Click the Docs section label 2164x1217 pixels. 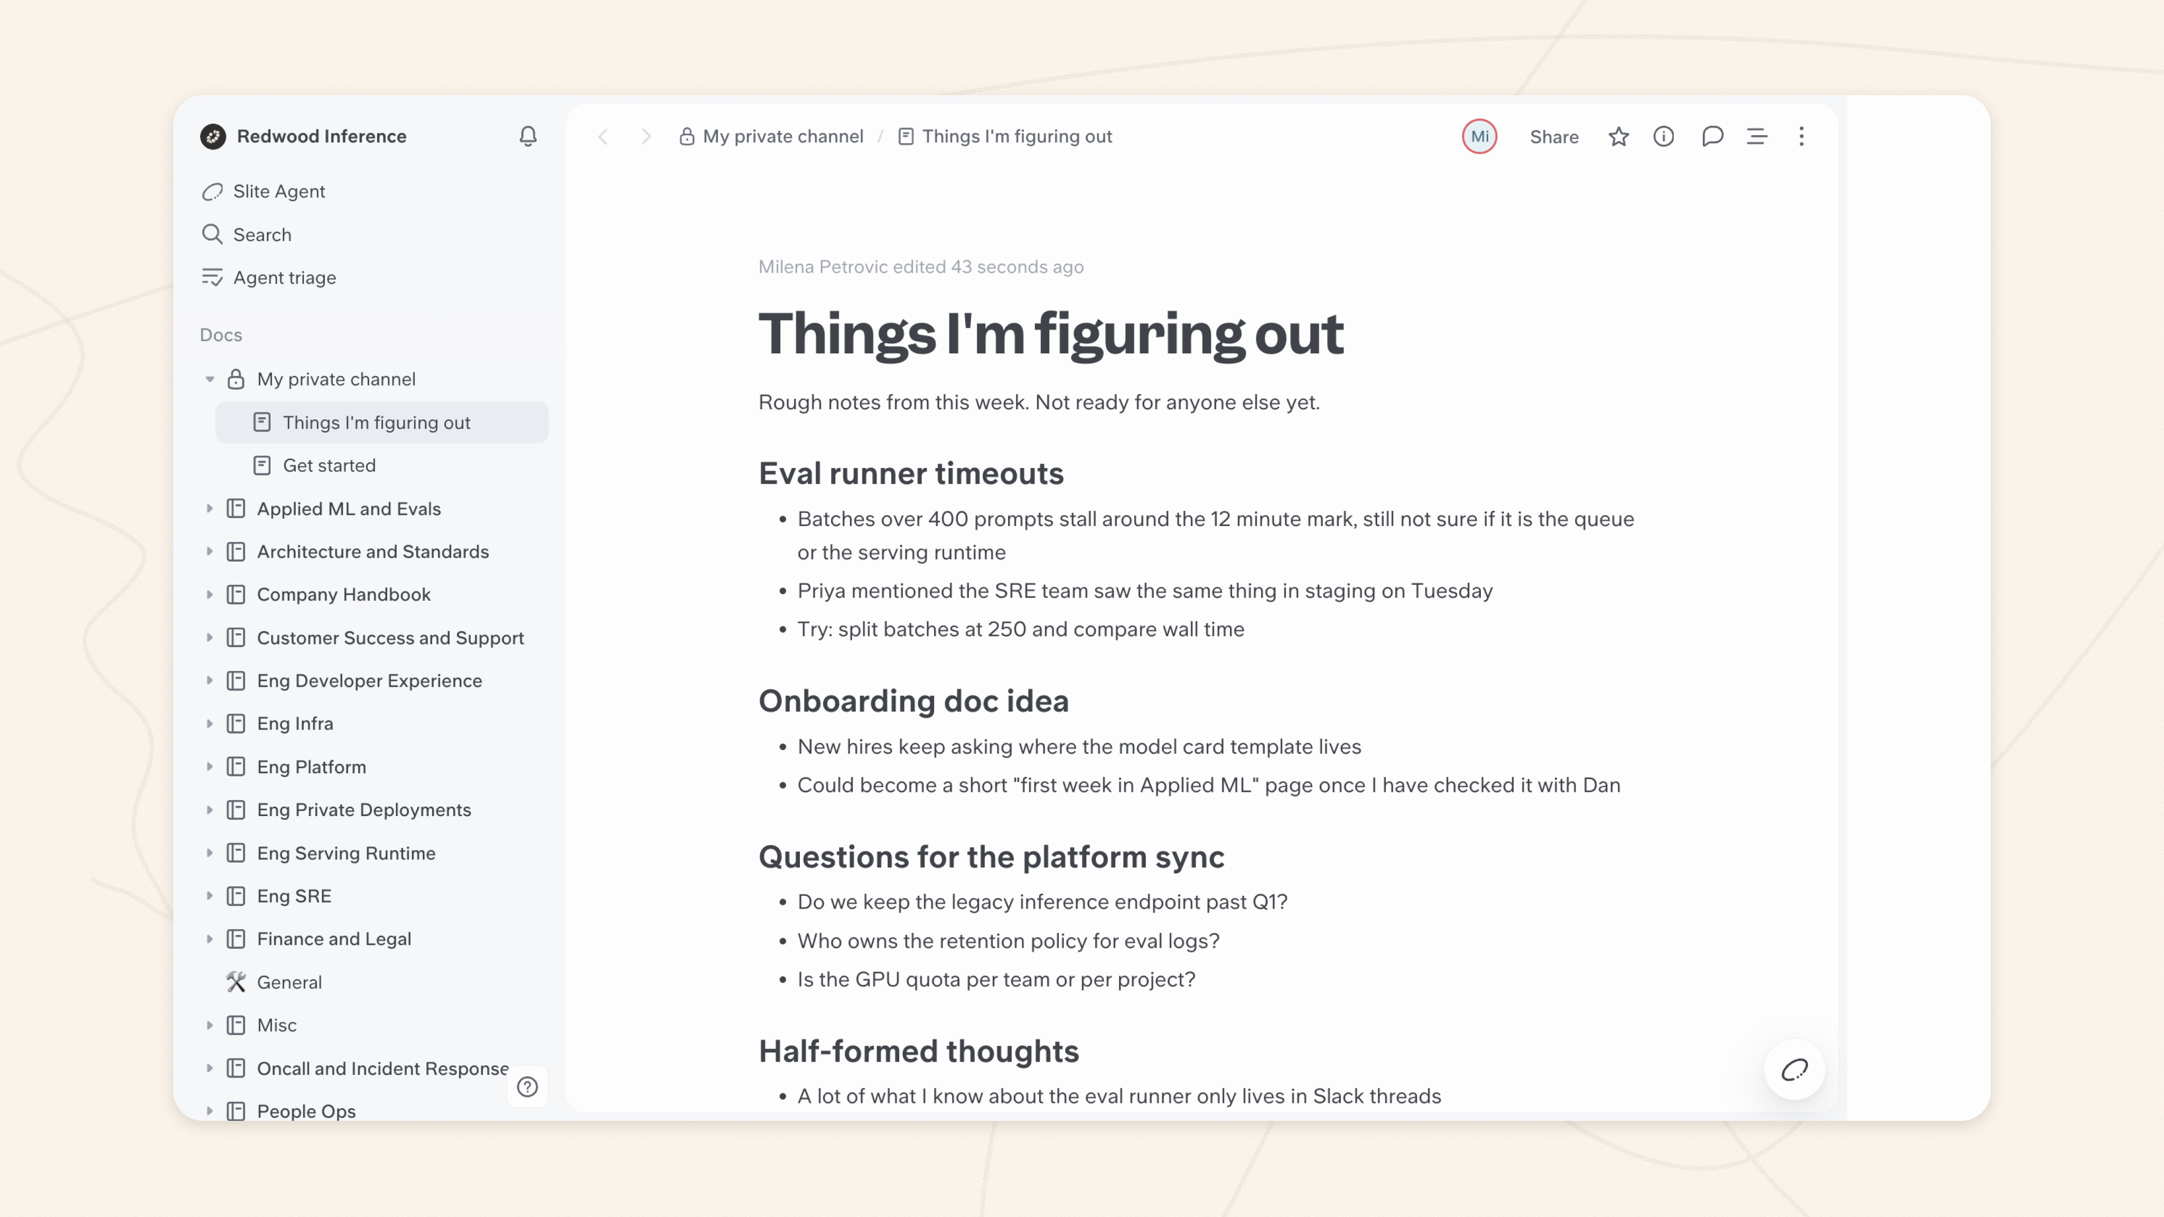(221, 334)
